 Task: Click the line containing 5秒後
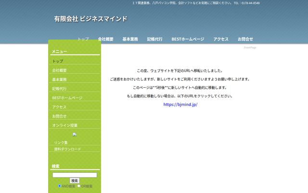(x=180, y=88)
